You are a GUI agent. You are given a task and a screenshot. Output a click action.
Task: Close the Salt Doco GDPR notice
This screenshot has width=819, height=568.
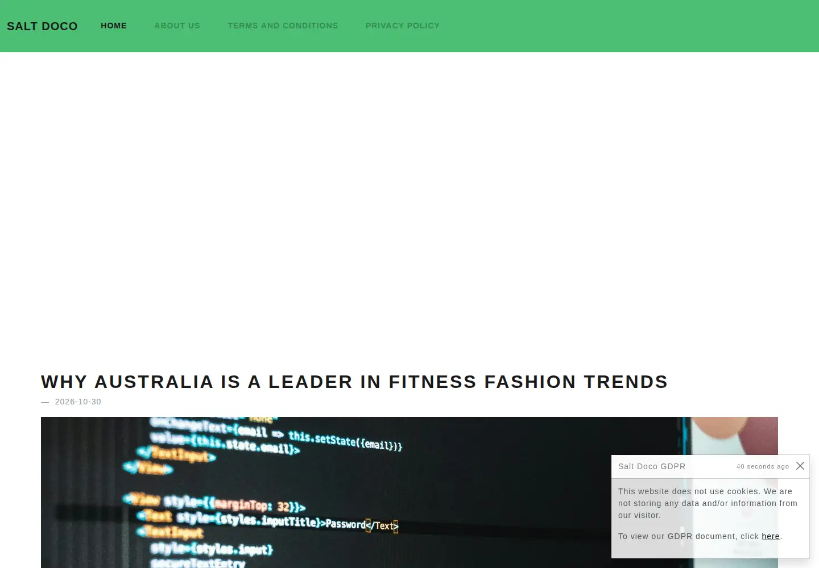coord(800,466)
